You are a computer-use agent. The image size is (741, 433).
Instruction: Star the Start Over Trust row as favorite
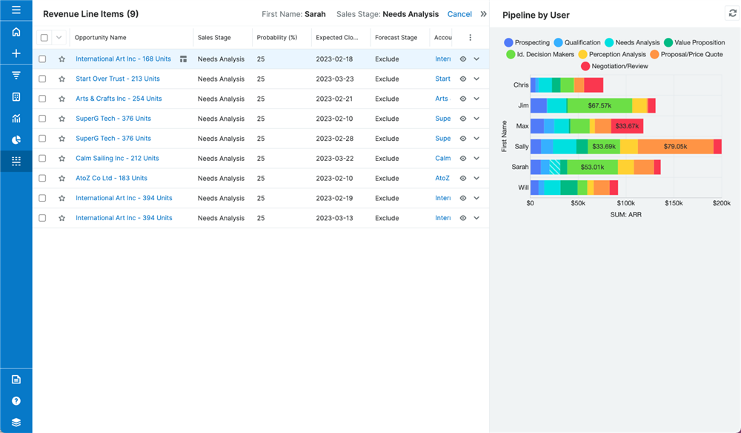point(62,79)
